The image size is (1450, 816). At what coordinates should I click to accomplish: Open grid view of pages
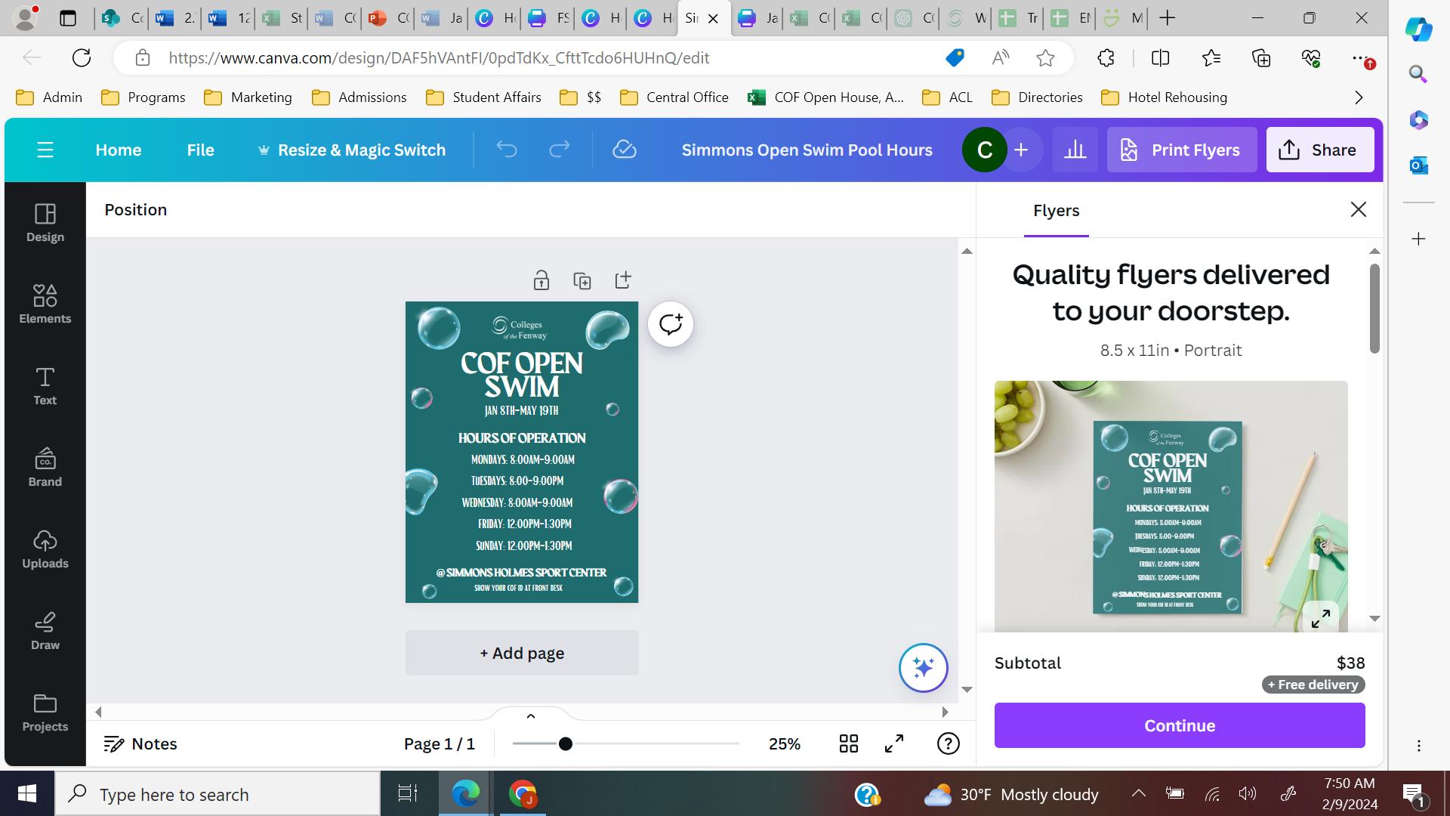848,744
